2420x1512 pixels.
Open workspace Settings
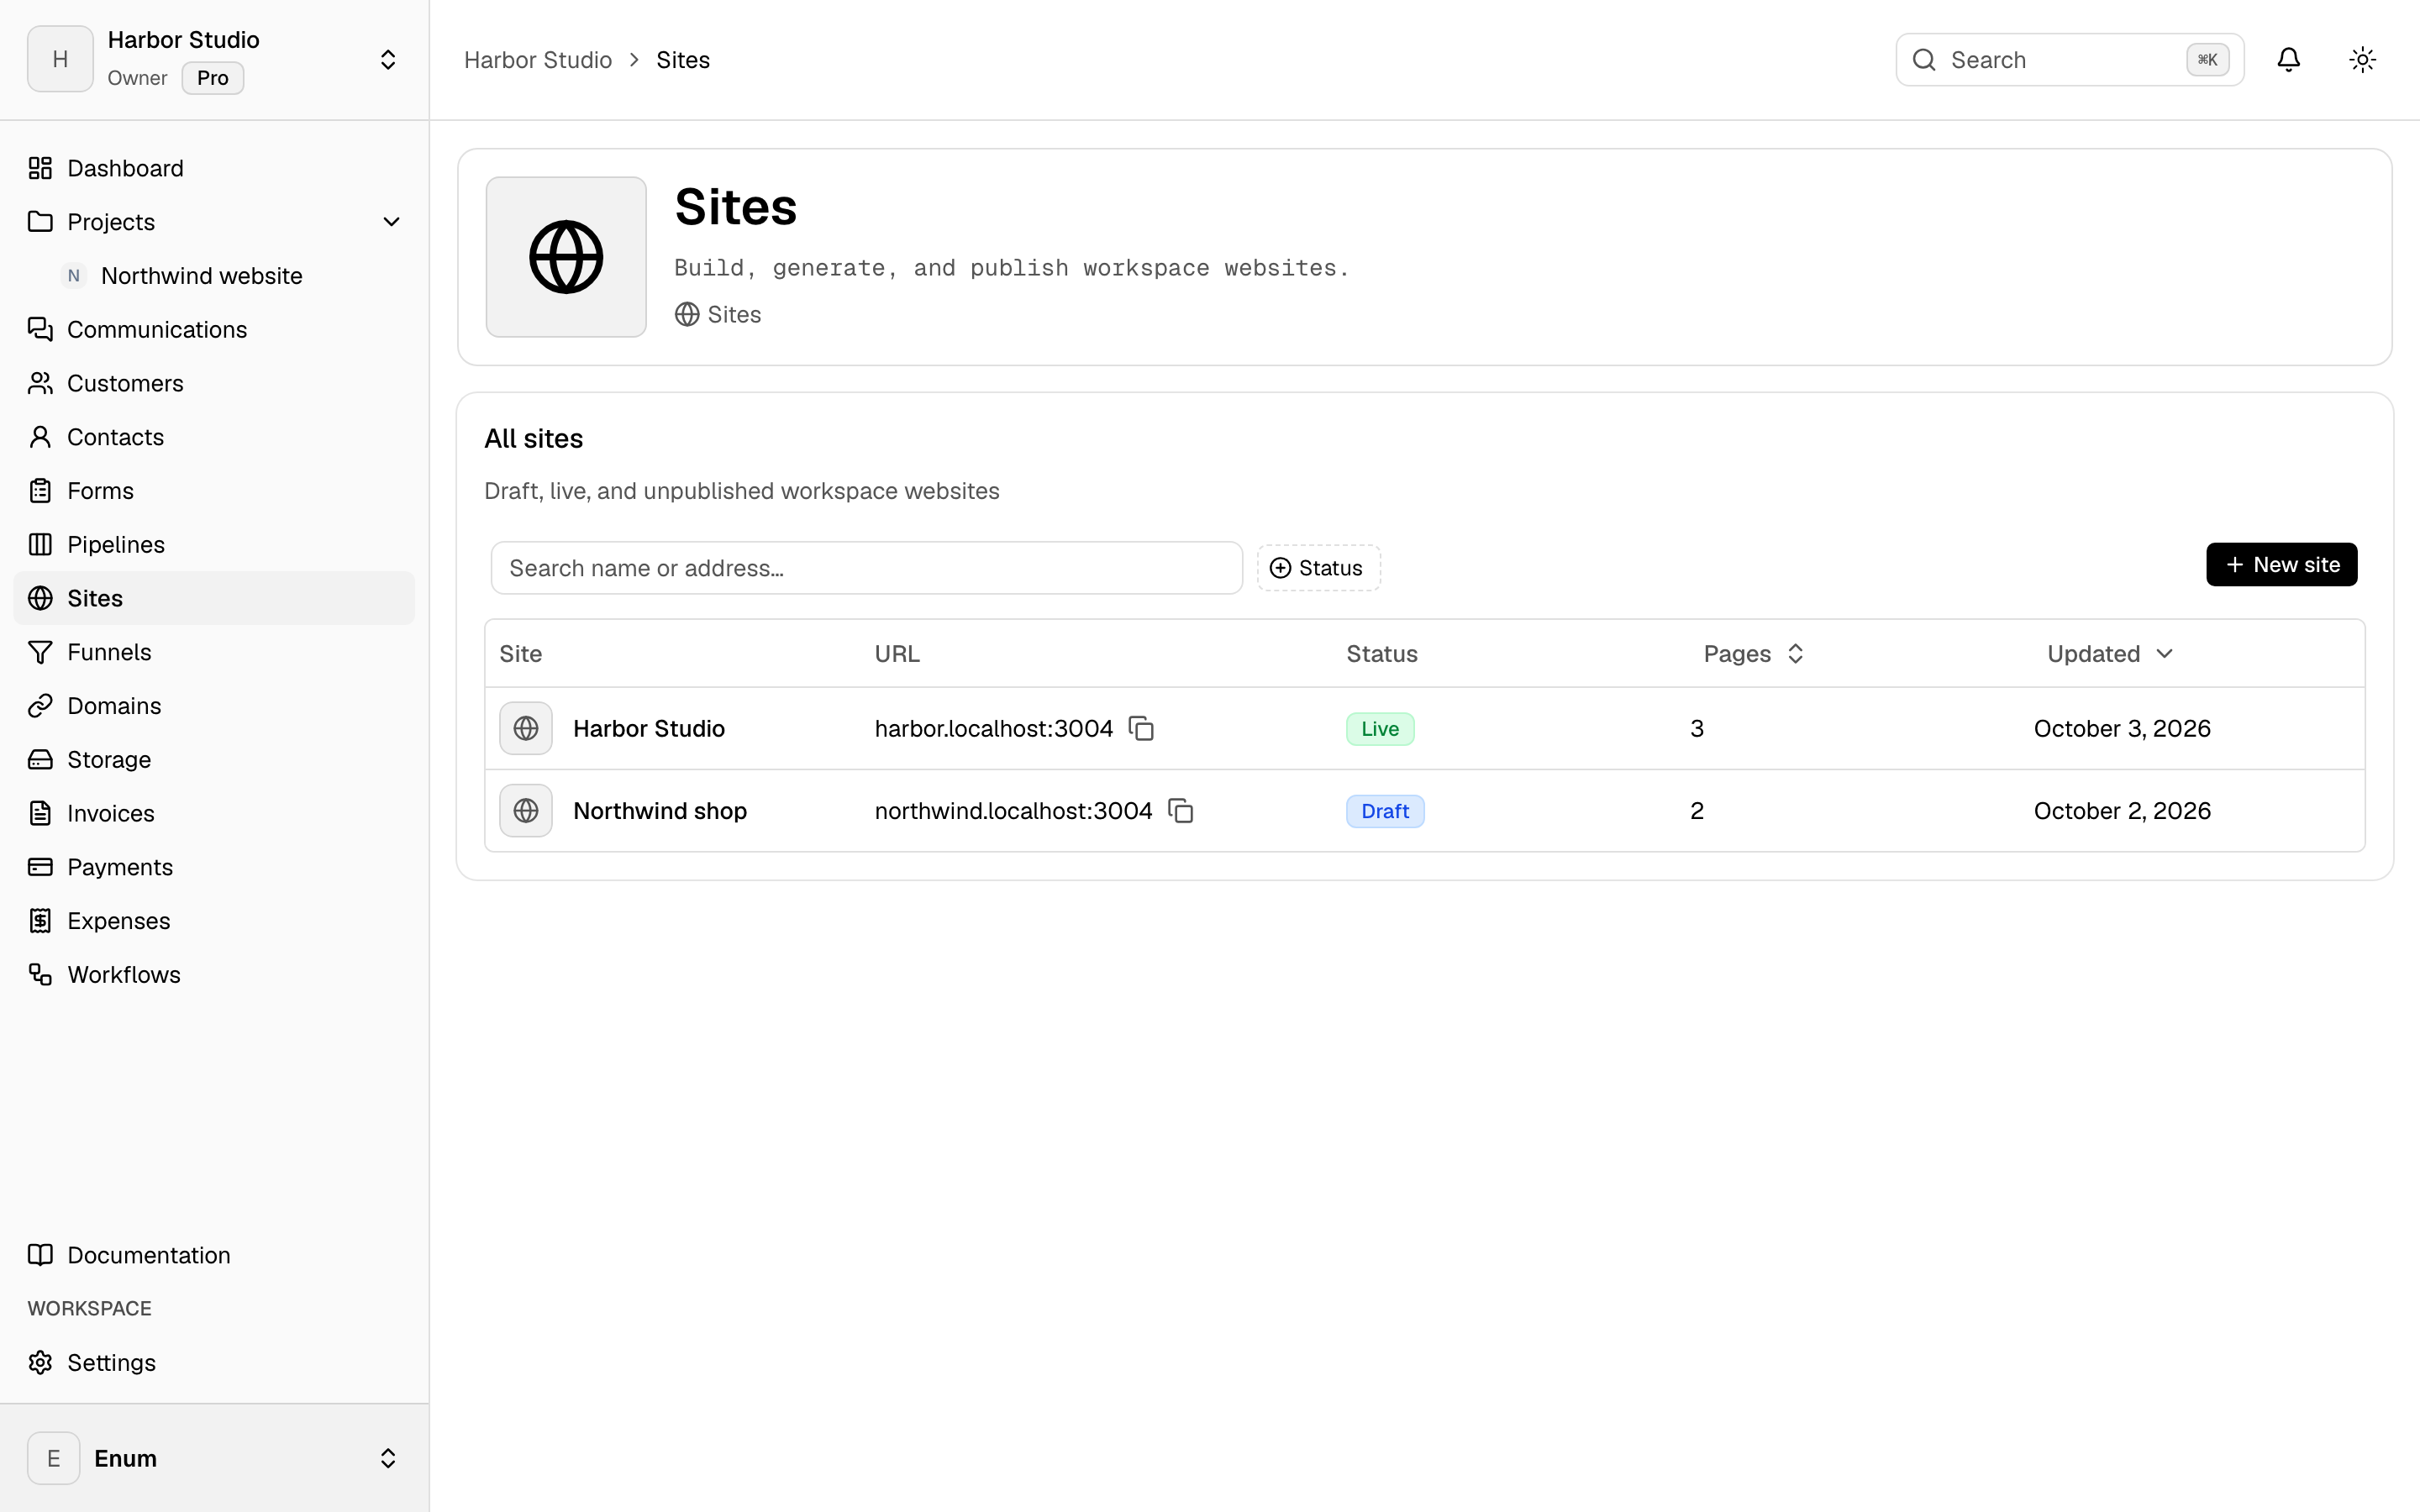(x=214, y=1363)
